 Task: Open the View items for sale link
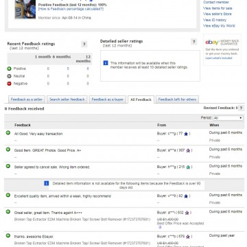tap(217, 8)
